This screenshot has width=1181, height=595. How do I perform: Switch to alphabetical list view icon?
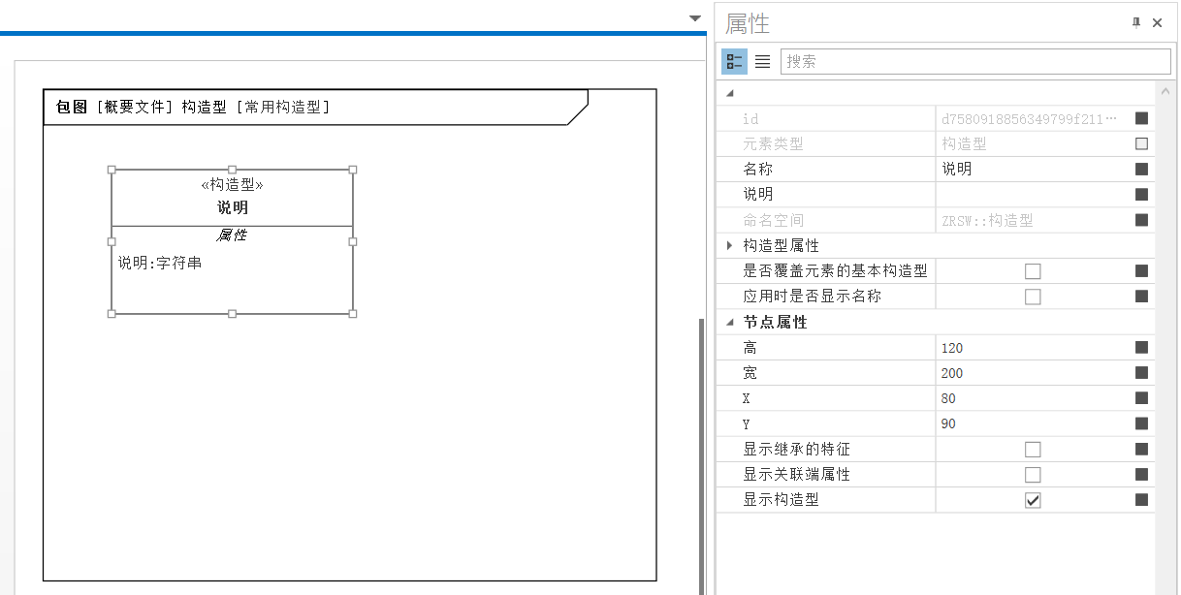763,61
